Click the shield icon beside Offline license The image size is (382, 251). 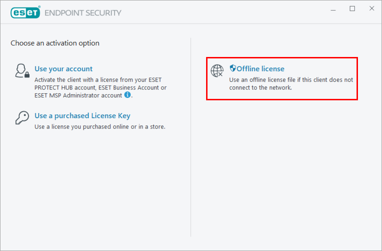tap(233, 68)
